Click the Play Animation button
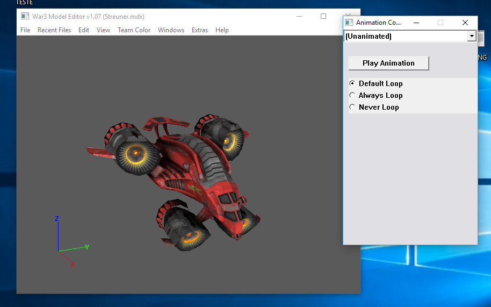The height and width of the screenshot is (307, 491). point(388,63)
